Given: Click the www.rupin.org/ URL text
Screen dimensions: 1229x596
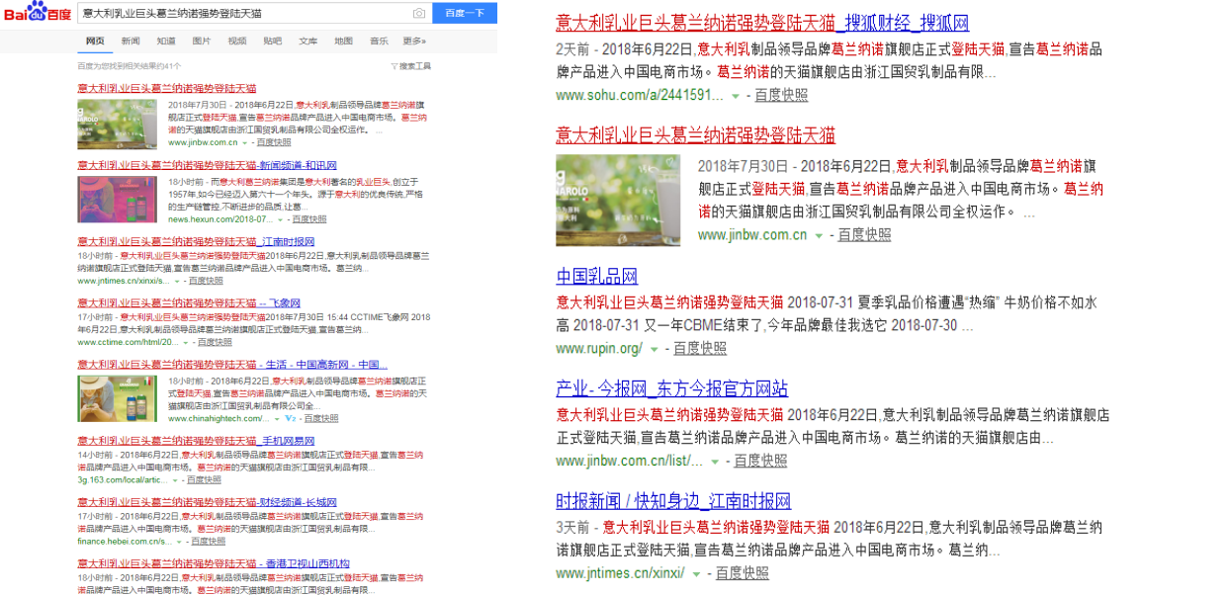Looking at the screenshot, I should 599,349.
